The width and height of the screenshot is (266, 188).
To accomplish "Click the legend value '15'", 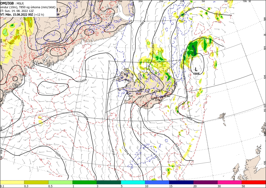I will (x=171, y=186).
